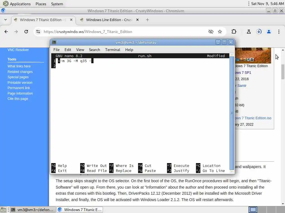Open the terminal Help menu
This screenshot has width=285, height=213.
[x=129, y=50]
